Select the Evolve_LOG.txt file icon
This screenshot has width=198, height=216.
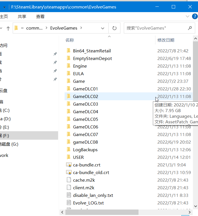[69, 203]
